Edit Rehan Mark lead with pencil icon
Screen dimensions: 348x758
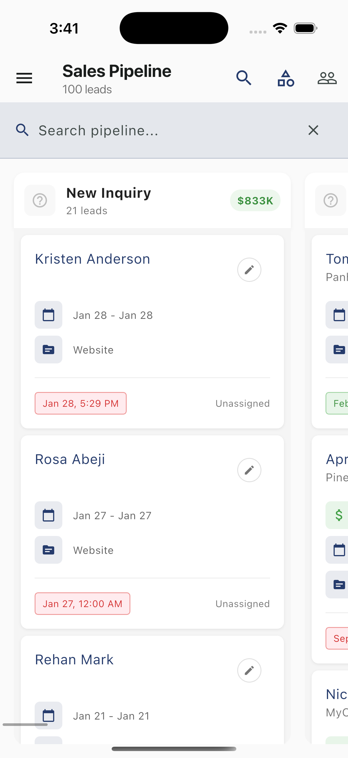click(249, 670)
